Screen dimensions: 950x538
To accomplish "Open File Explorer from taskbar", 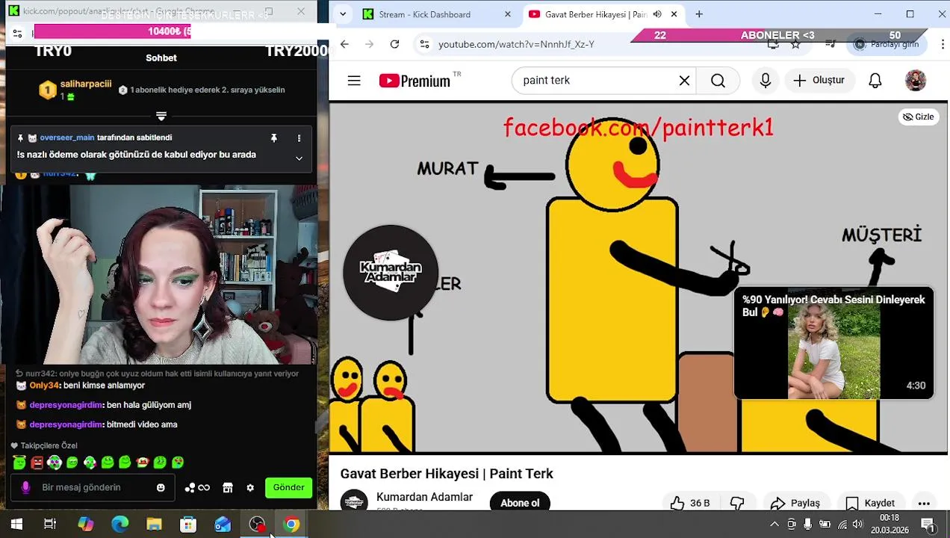I will coord(154,525).
